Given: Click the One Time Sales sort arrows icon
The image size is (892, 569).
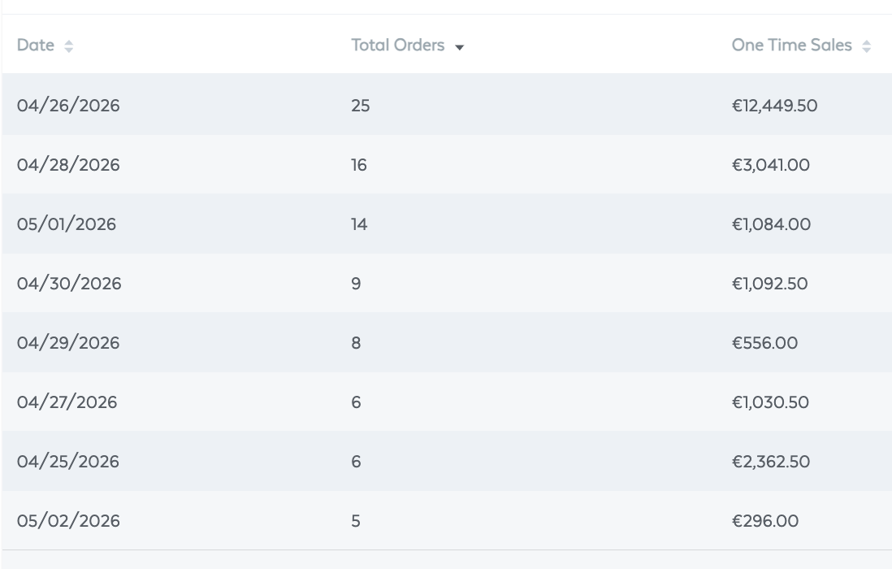Looking at the screenshot, I should point(866,46).
